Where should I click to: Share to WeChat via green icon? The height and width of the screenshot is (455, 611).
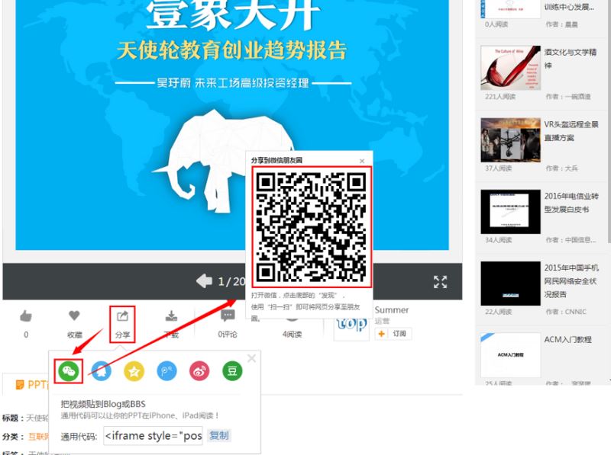[68, 372]
